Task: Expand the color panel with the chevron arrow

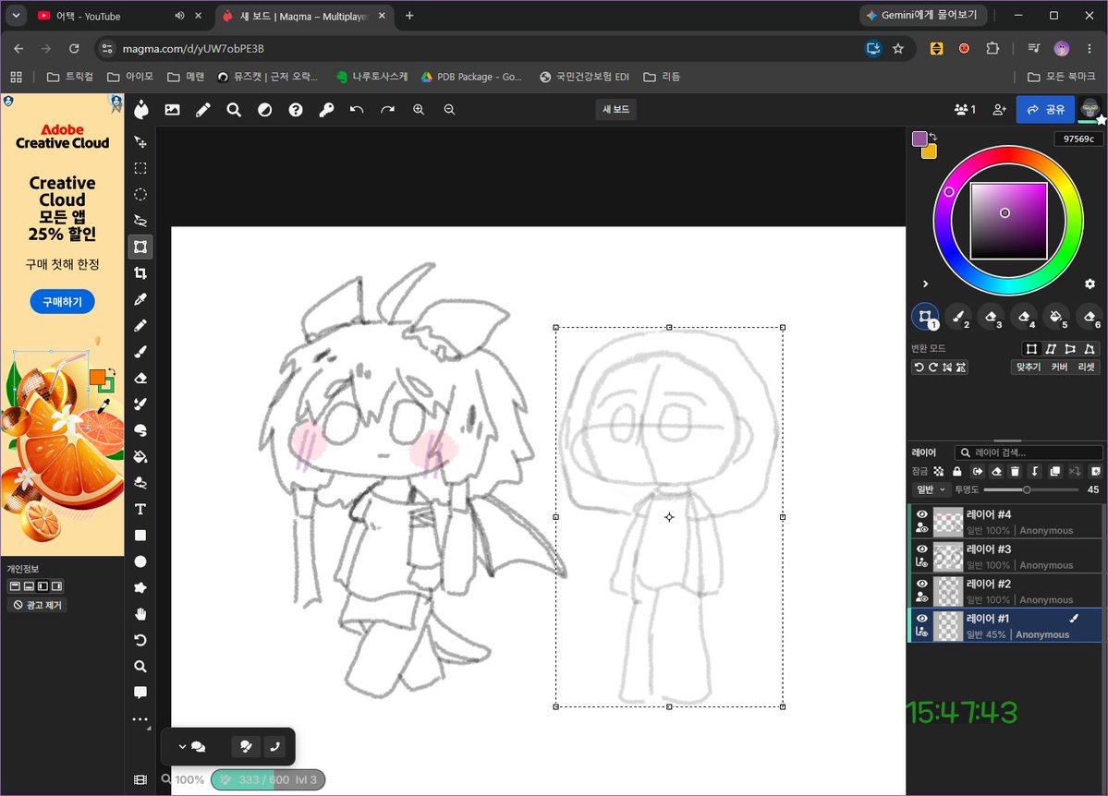Action: coord(925,283)
